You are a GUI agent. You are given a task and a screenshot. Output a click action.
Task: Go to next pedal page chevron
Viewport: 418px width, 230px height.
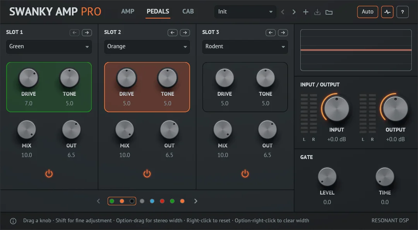point(196,201)
